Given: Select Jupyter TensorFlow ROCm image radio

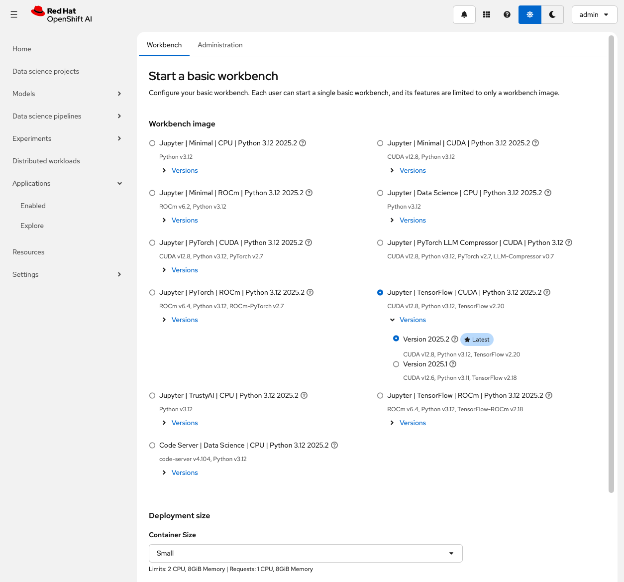Looking at the screenshot, I should 380,395.
